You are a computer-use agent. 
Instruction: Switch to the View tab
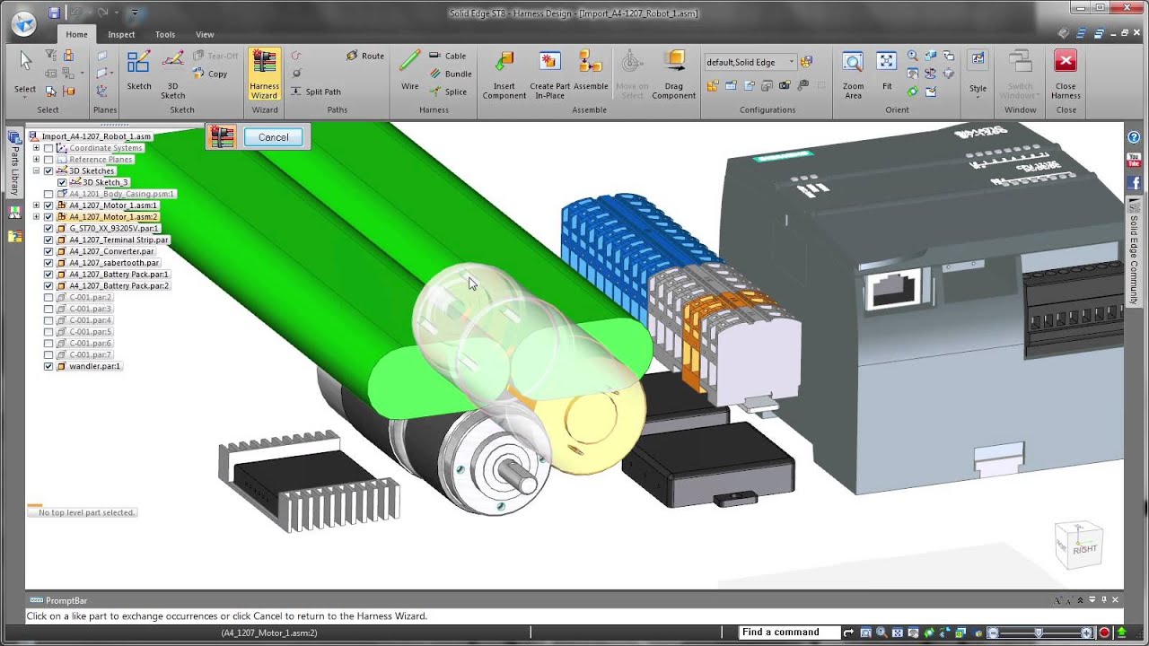click(x=205, y=34)
